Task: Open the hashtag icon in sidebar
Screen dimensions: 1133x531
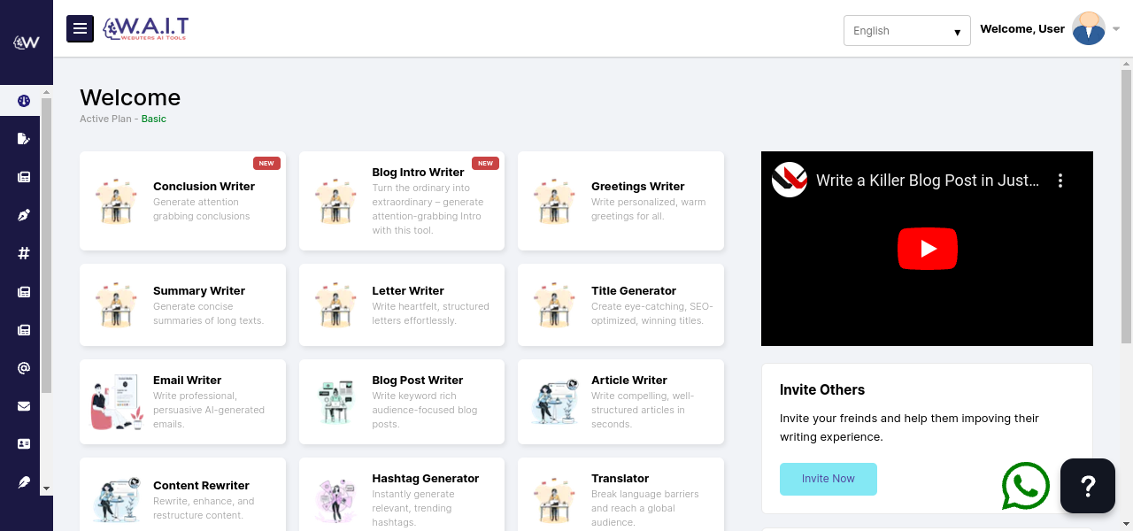Action: coord(24,253)
